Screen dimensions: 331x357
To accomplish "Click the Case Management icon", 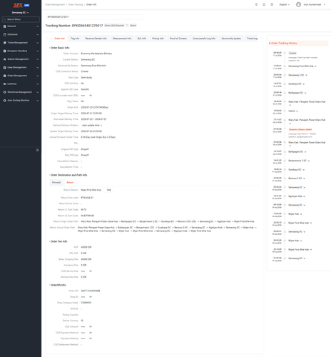I will (x=4, y=68).
